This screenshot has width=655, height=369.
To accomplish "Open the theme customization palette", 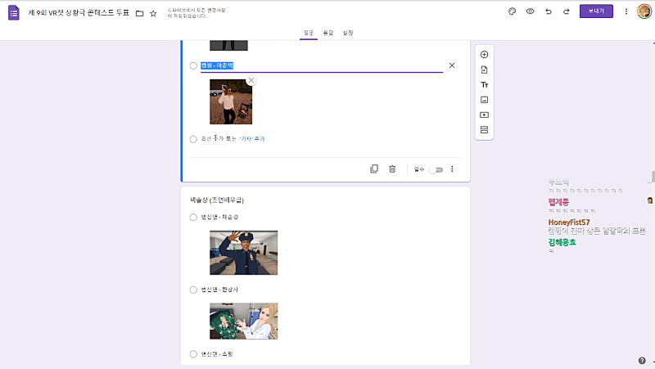I will 513,11.
